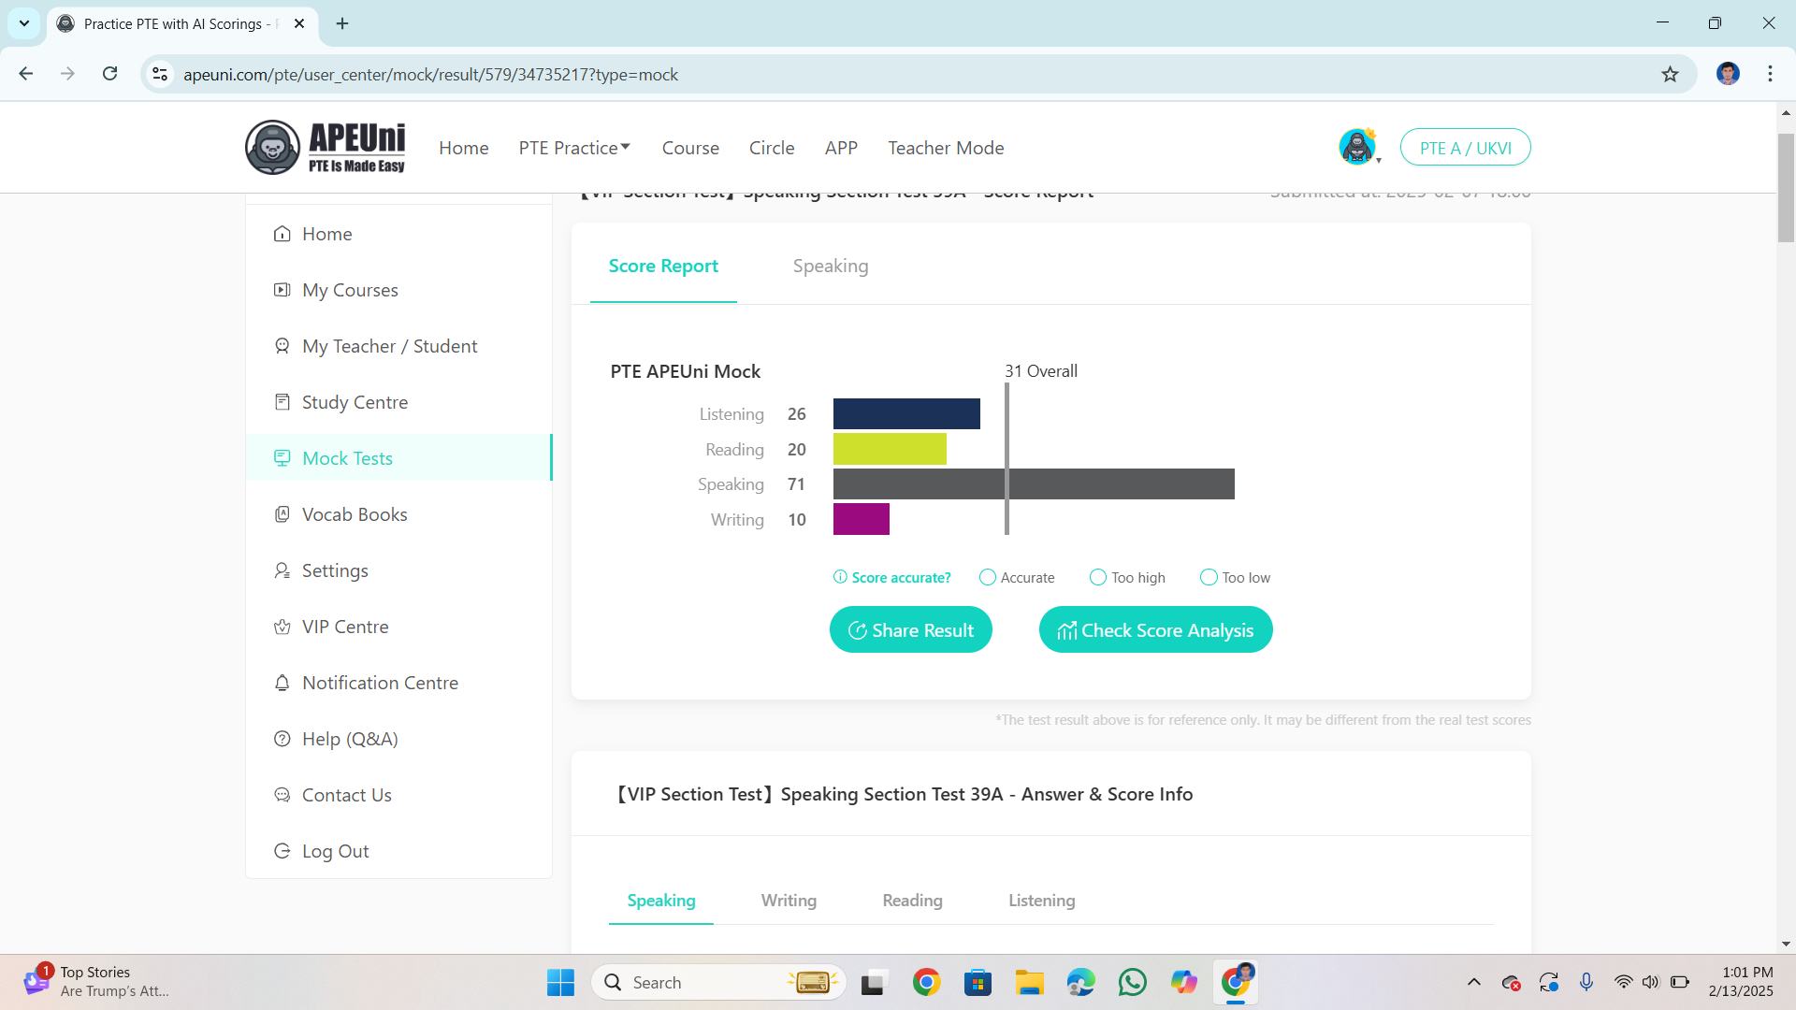Click the PTE A / UKVI button
The height and width of the screenshot is (1010, 1796).
click(1465, 148)
